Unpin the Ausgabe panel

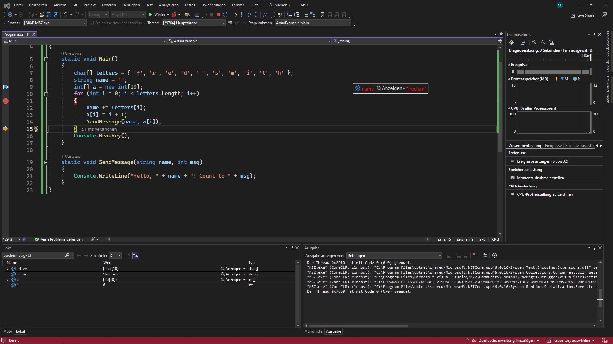(x=594, y=248)
